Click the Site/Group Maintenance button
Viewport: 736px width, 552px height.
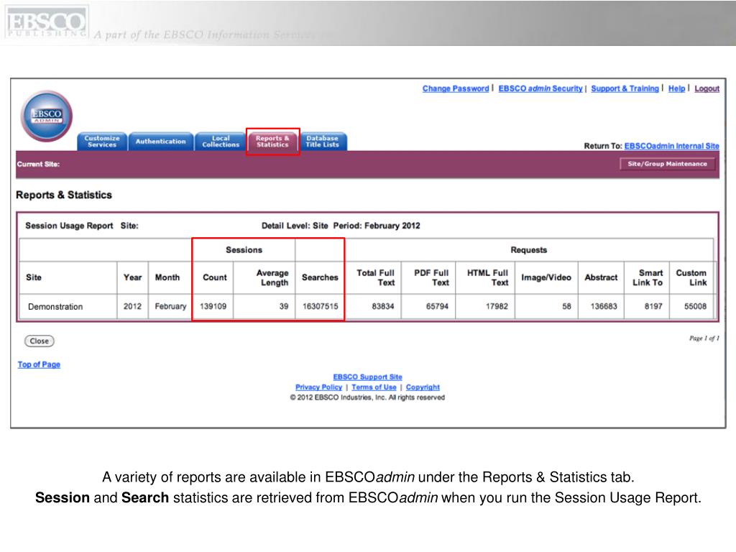pos(667,164)
